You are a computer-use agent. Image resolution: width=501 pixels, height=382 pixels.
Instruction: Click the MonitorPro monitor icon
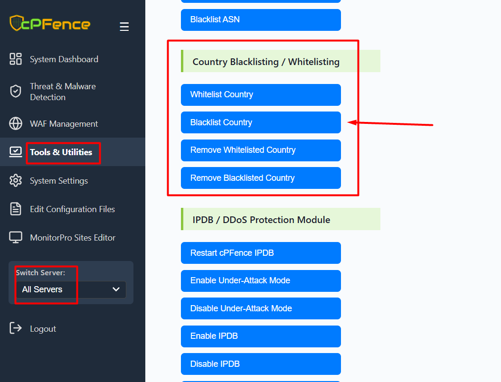click(x=16, y=237)
